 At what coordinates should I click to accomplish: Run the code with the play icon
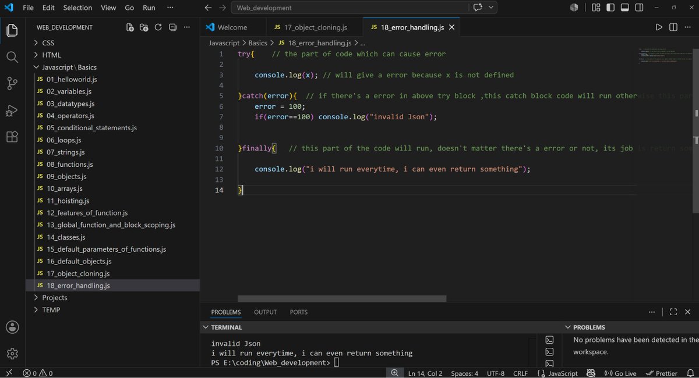[x=659, y=27]
